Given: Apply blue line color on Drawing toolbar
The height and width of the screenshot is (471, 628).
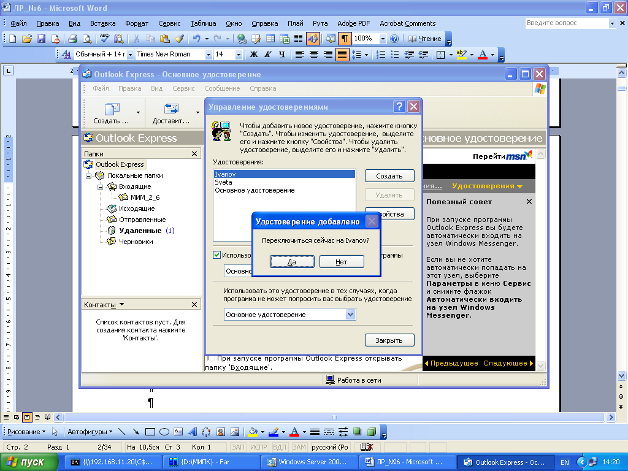Looking at the screenshot, I should tap(274, 432).
